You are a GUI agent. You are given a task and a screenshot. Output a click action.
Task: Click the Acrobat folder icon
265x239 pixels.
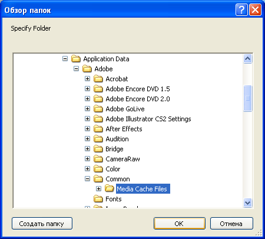(x=98, y=79)
